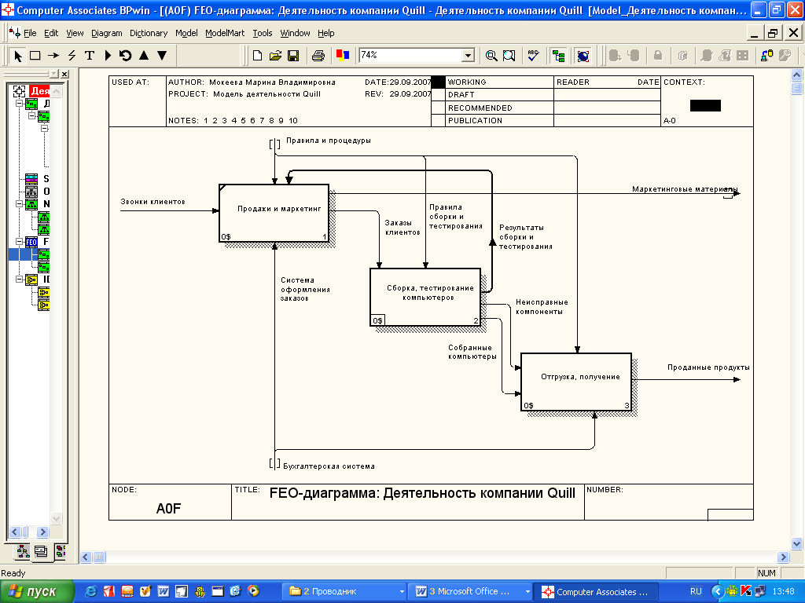
Task: Run the ABC spell checker
Action: [534, 56]
